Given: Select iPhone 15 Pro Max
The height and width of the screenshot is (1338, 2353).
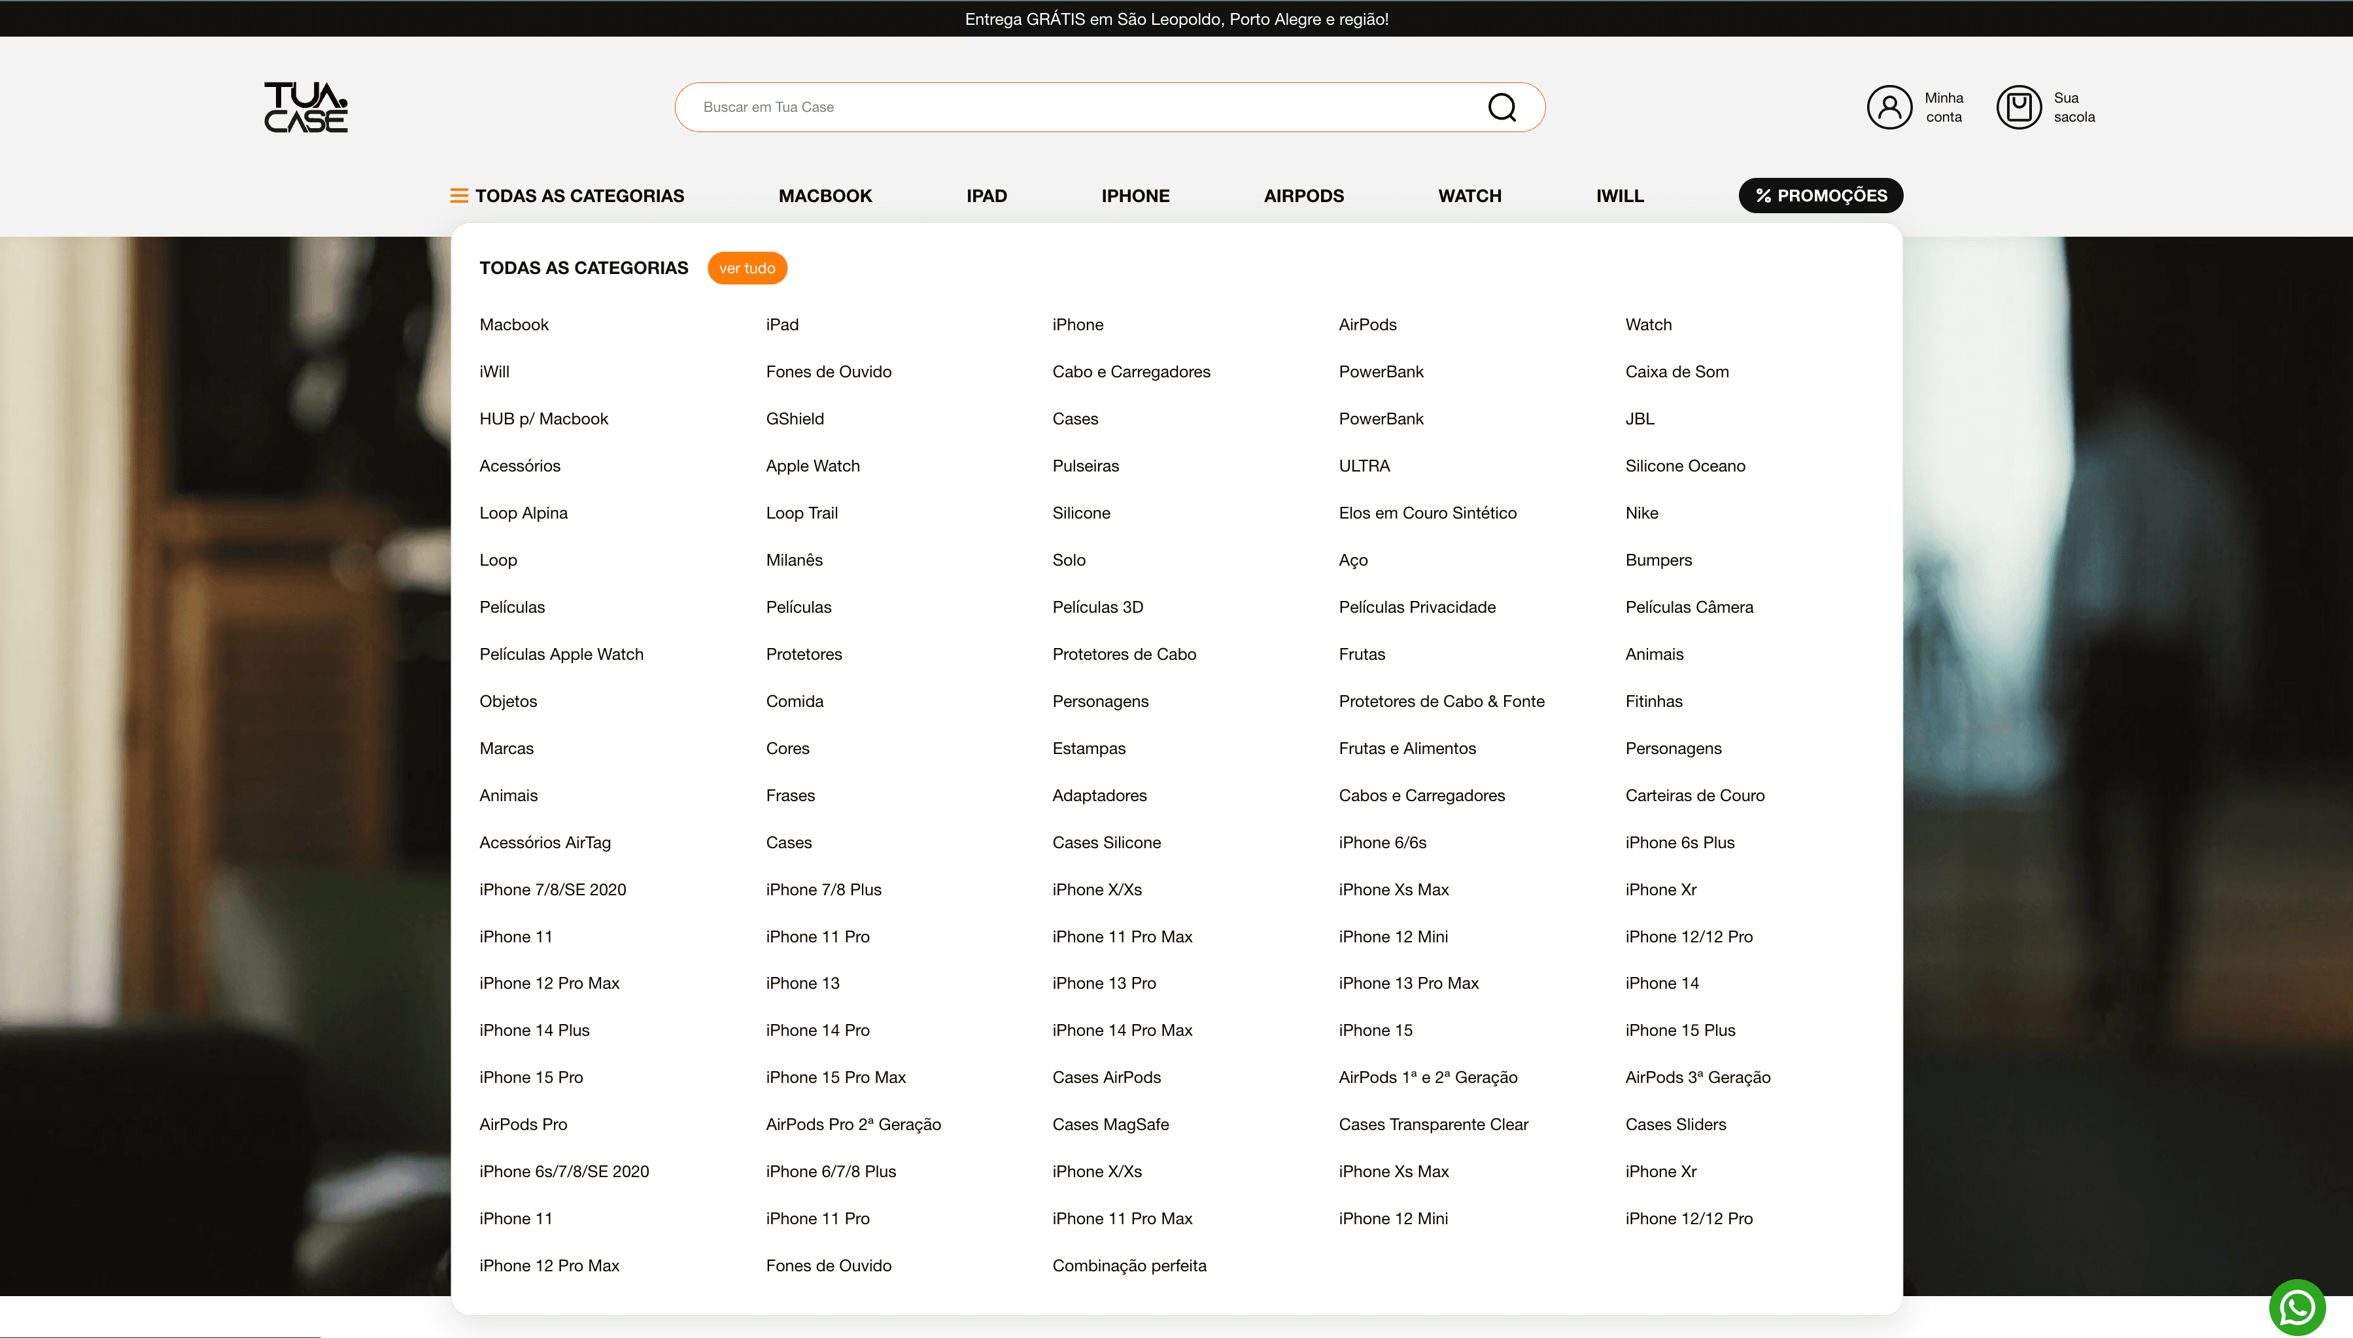Looking at the screenshot, I should coord(835,1077).
